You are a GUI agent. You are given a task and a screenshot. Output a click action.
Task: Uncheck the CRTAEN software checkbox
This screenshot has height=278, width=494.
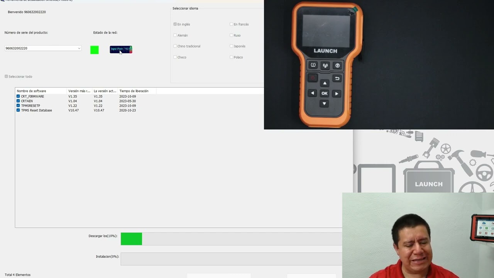click(x=18, y=101)
